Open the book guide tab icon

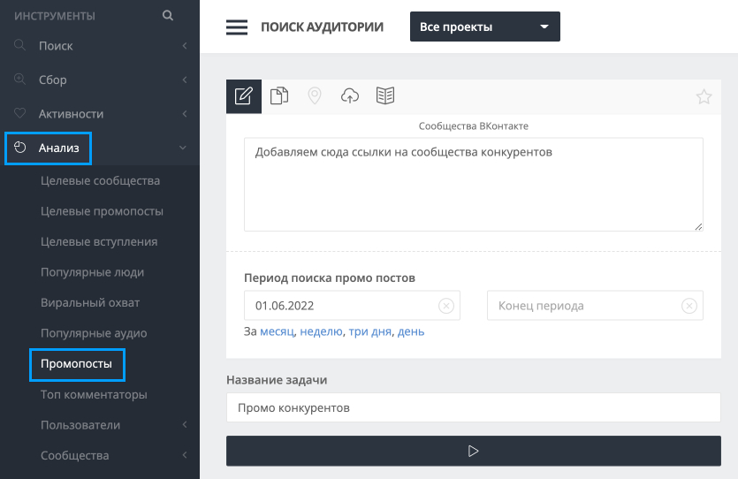[385, 96]
